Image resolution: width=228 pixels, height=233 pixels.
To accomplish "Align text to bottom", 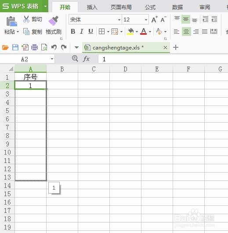I will (195, 20).
